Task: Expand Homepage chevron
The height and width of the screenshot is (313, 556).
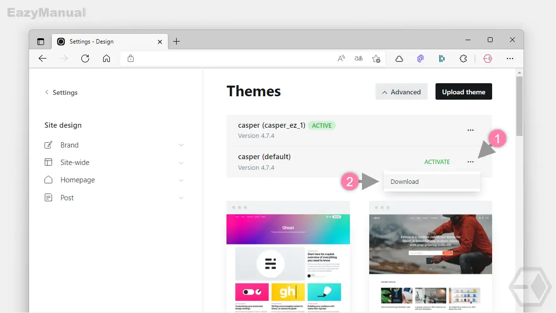Action: coord(181,180)
